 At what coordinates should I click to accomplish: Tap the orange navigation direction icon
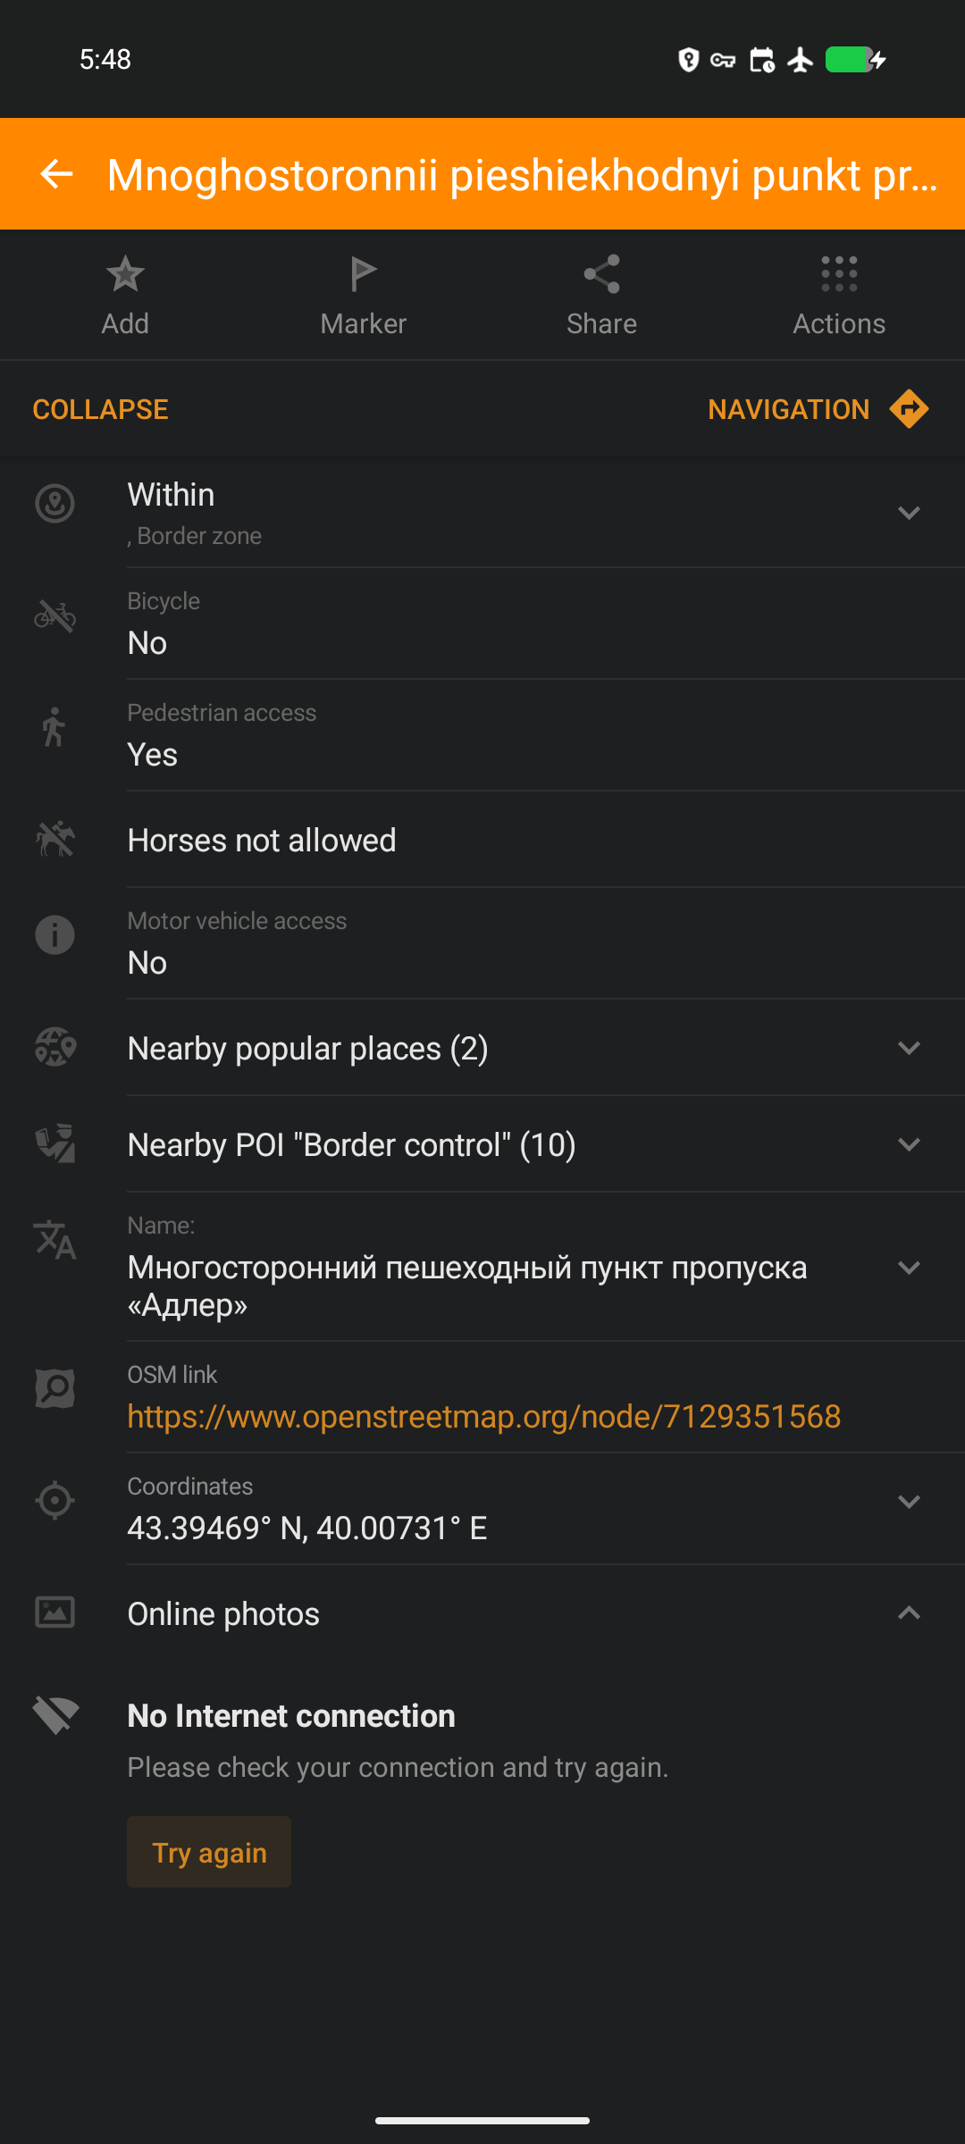909,409
